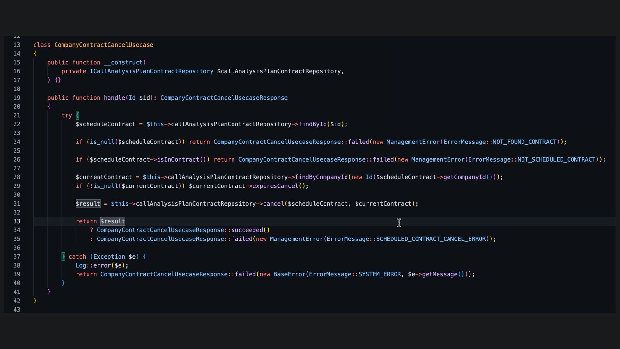Click line number 21 in the gutter

pos(17,115)
